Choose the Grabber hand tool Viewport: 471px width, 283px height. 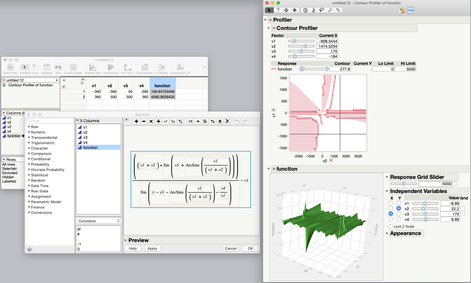(305, 10)
